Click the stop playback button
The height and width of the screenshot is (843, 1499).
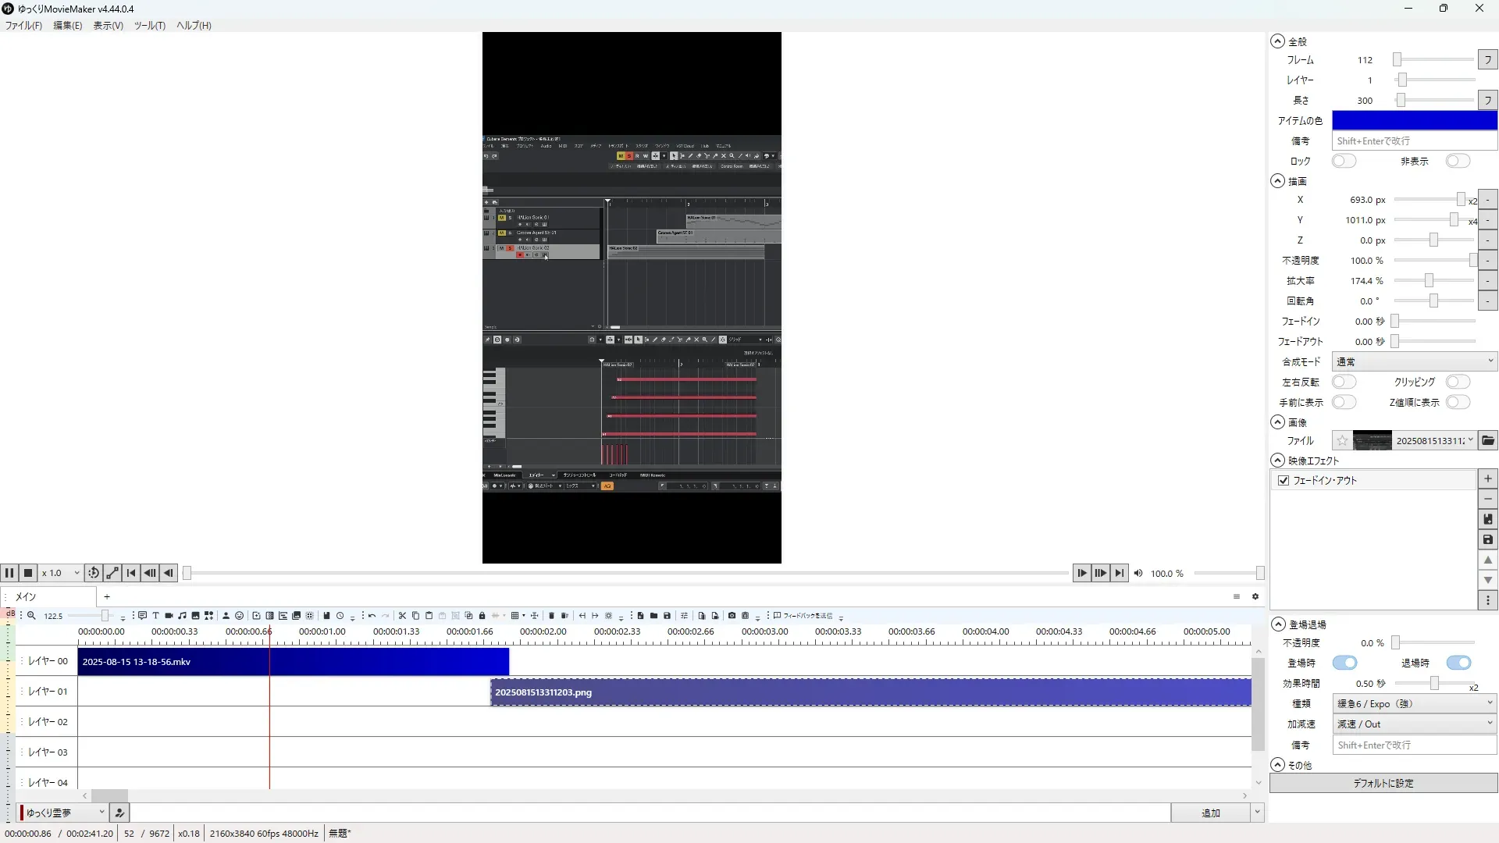point(28,573)
